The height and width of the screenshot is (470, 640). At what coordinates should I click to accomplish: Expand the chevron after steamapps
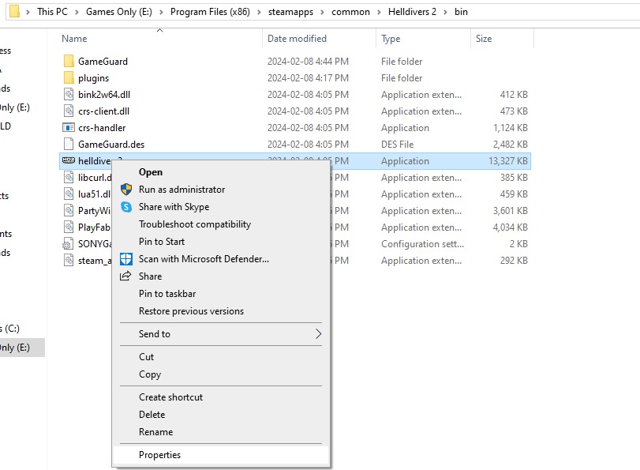[x=323, y=13]
